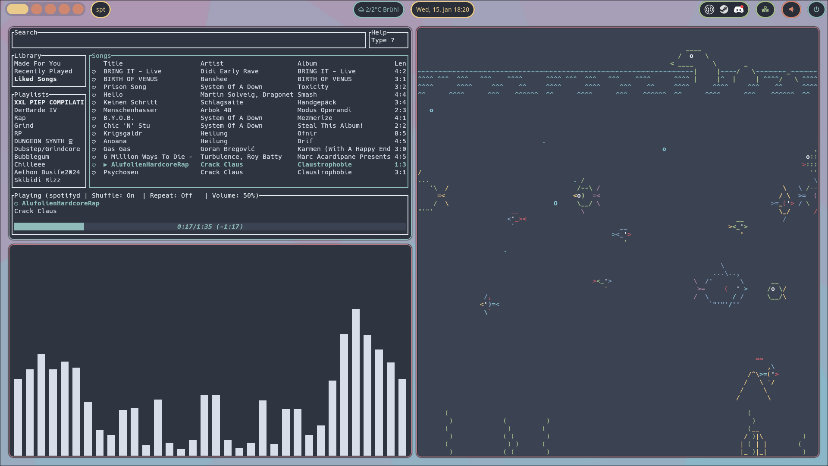Click the power button icon
Viewport: 828px width, 466px height.
tap(816, 9)
